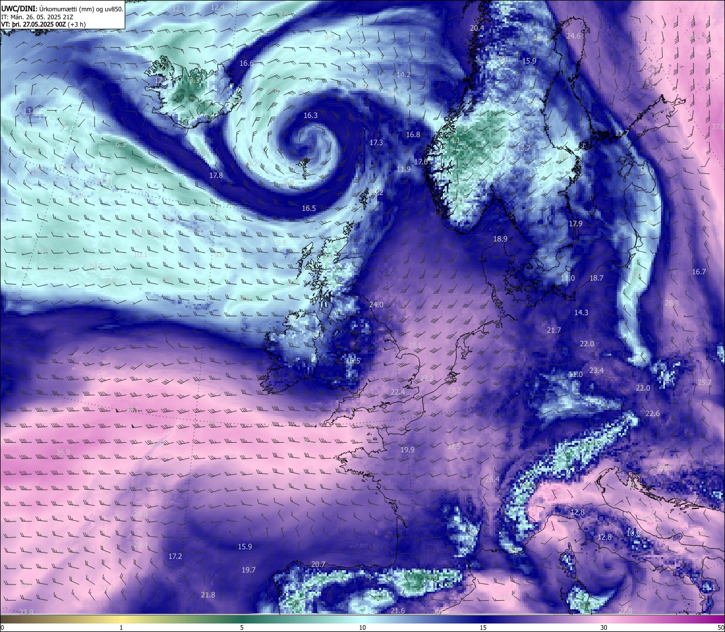Click the 21.8 value at the bottom left

pyautogui.click(x=208, y=595)
